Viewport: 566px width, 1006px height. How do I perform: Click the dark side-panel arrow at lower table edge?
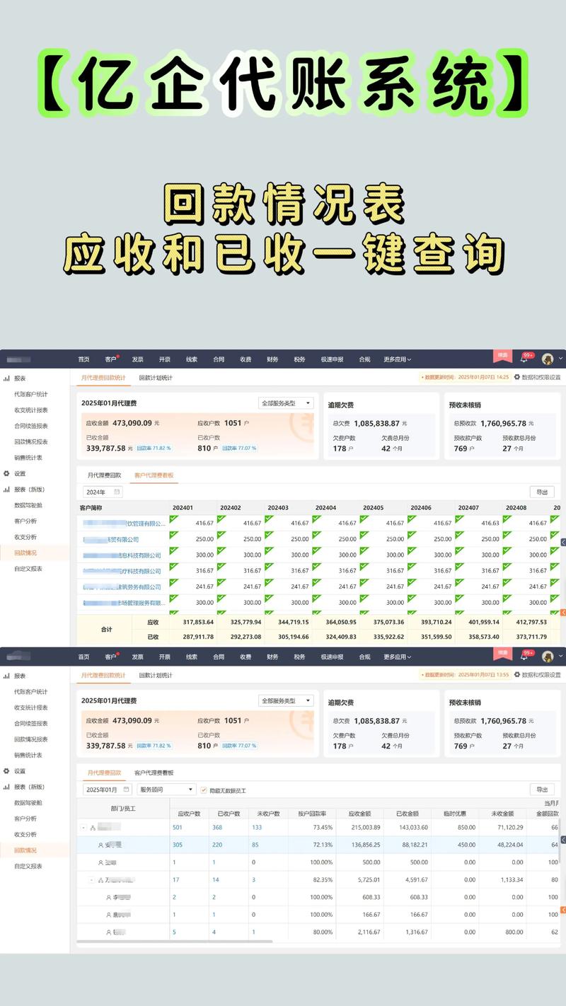[563, 840]
